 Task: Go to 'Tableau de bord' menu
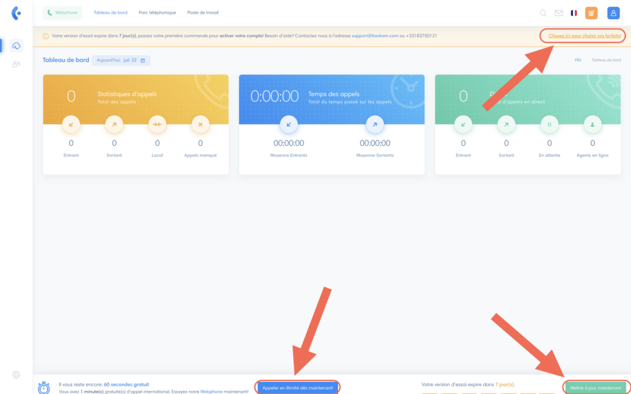pyautogui.click(x=110, y=13)
